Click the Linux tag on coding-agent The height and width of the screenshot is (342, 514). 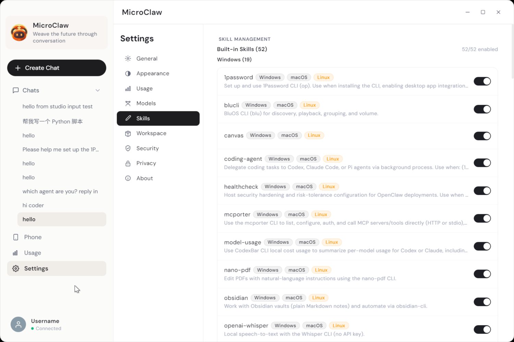pos(333,159)
